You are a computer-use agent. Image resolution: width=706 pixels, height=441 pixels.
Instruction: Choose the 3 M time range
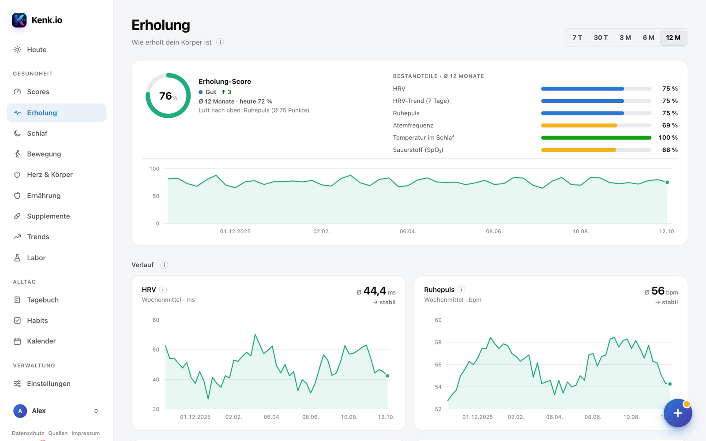click(x=625, y=37)
